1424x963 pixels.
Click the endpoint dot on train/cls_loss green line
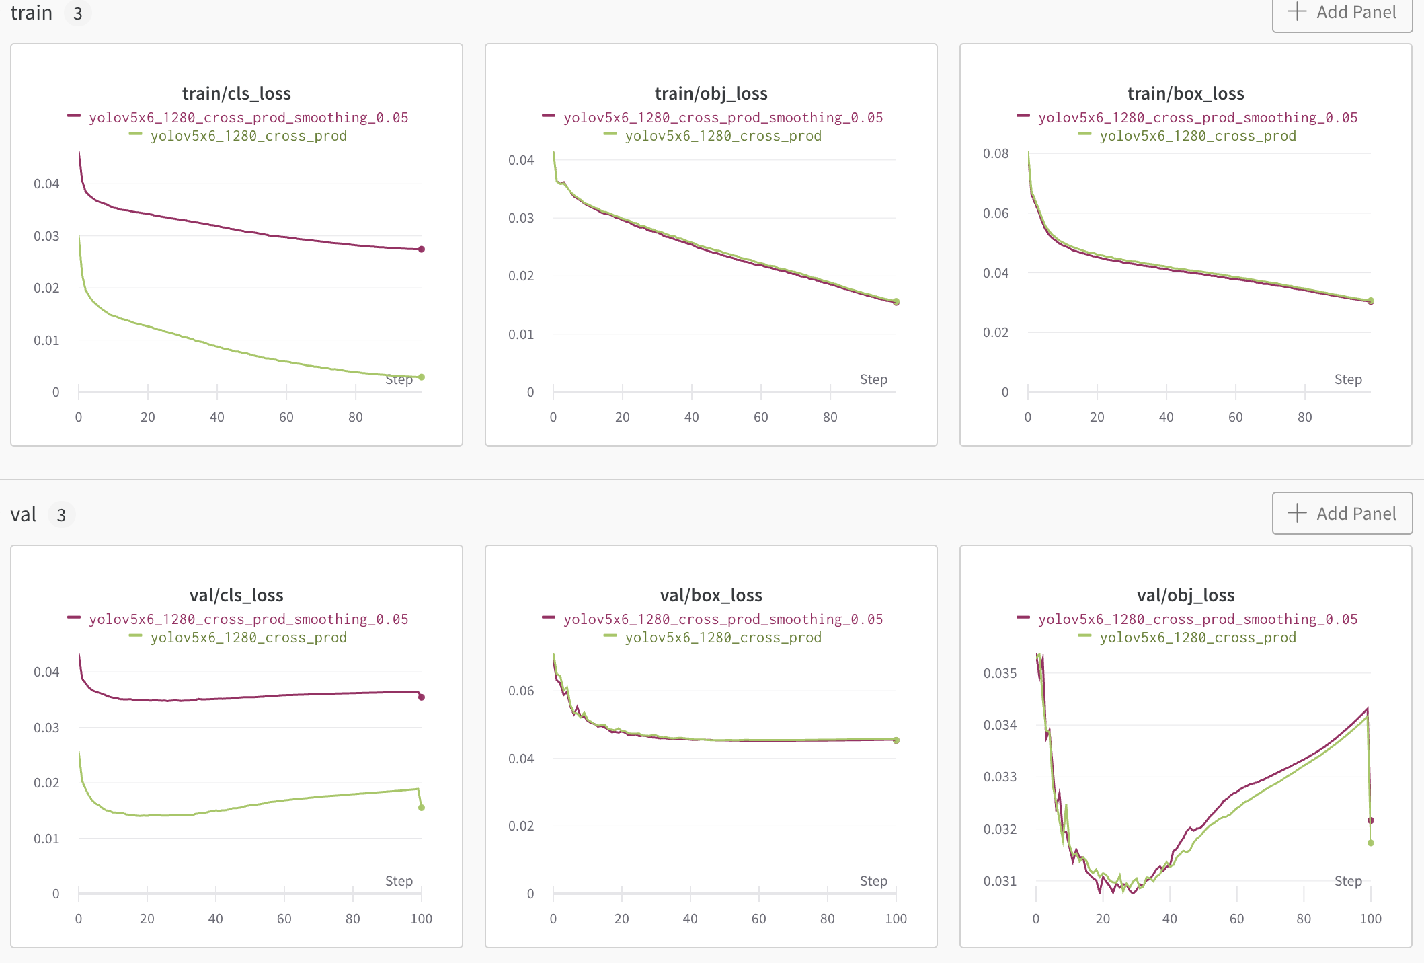(x=422, y=377)
